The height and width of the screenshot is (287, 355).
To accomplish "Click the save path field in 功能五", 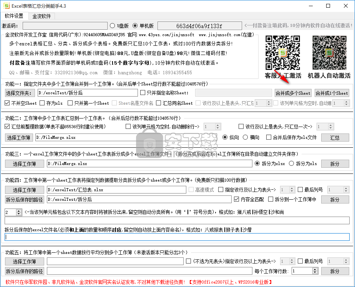I will 149,271.
